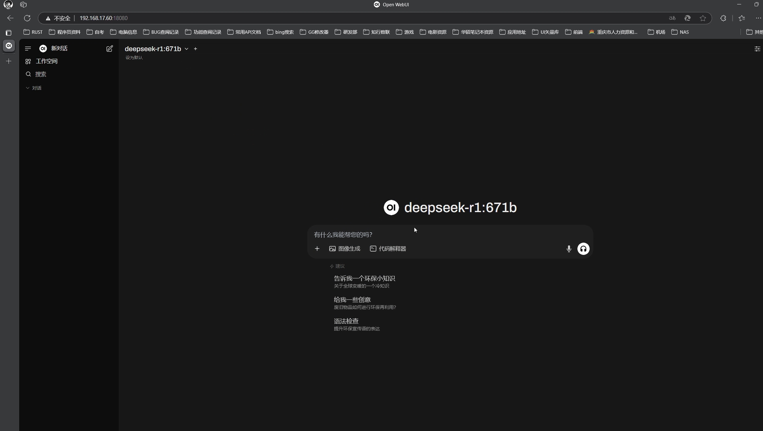Open the browser settings and more menu
The image size is (763, 431).
tap(759, 18)
